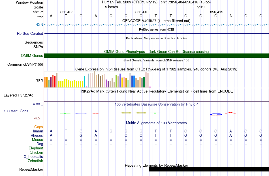Select the Zebrafish species label
This screenshot has width=269, height=176.
pyautogui.click(x=35, y=161)
